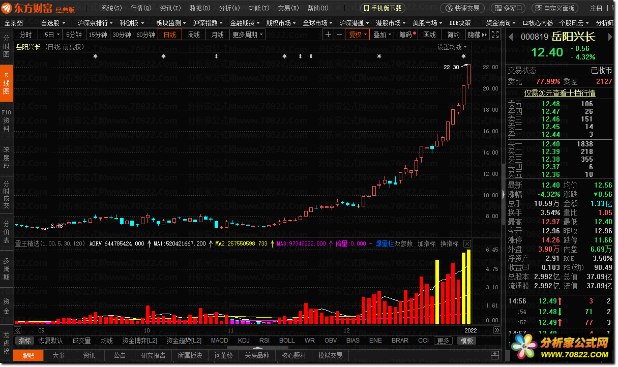Image resolution: width=618 pixels, height=367 pixels.
Task: Open 股吧 bottom tab
Action: pyautogui.click(x=28, y=355)
